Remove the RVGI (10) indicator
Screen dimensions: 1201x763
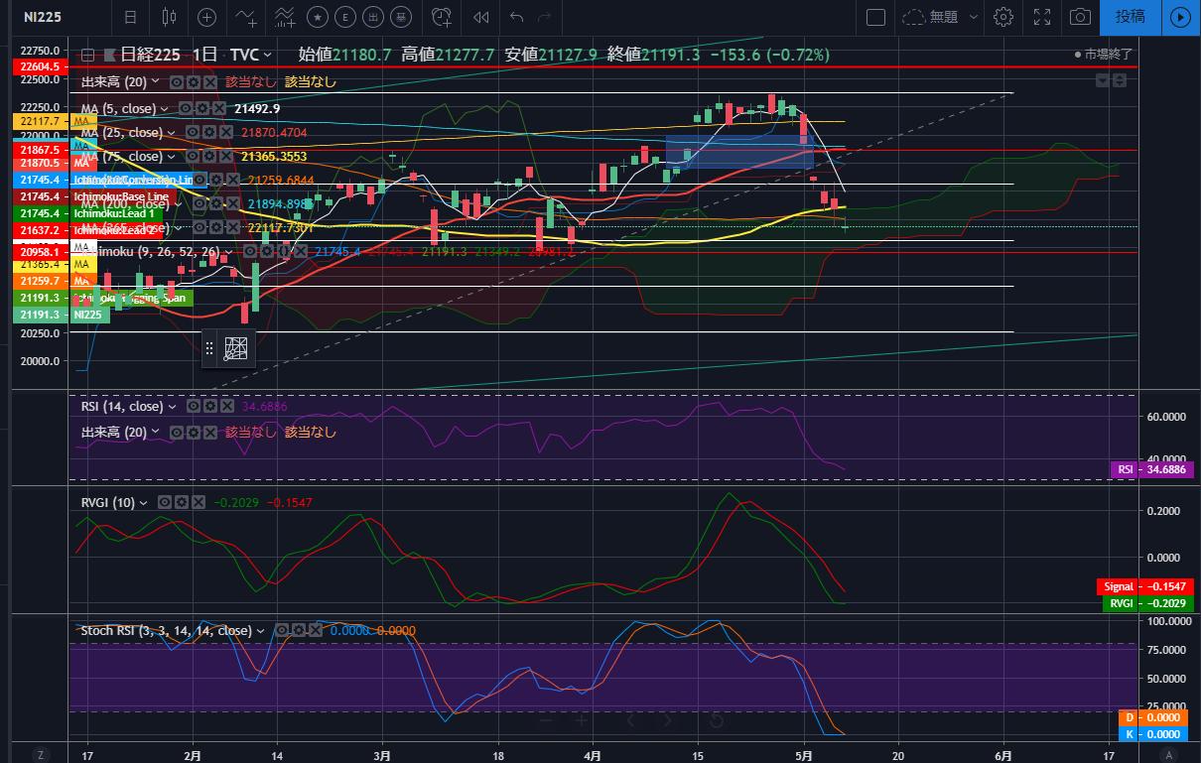[199, 502]
